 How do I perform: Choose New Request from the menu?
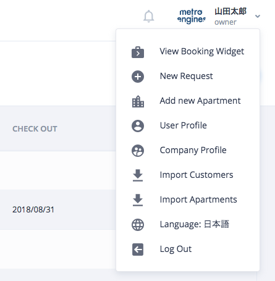(x=186, y=76)
